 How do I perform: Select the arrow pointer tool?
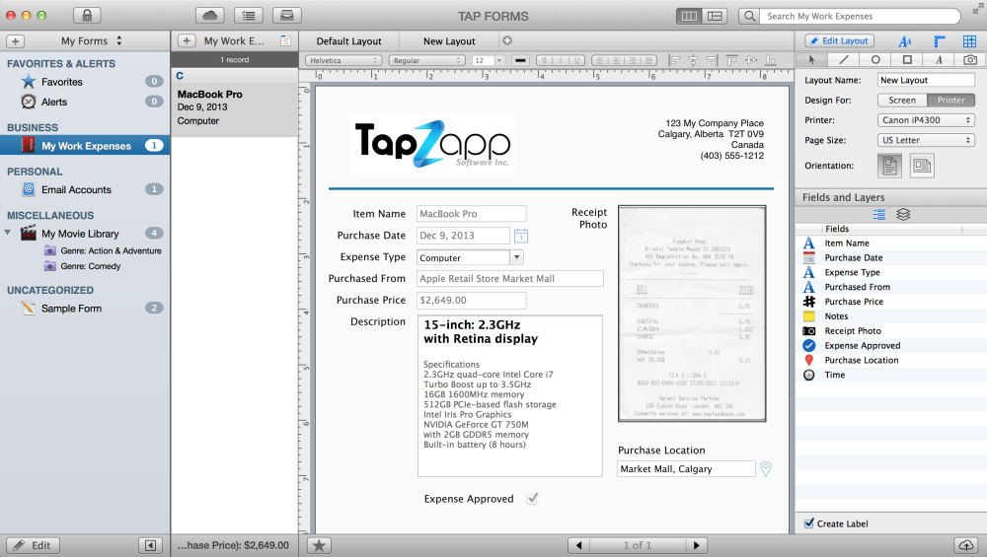coord(812,60)
